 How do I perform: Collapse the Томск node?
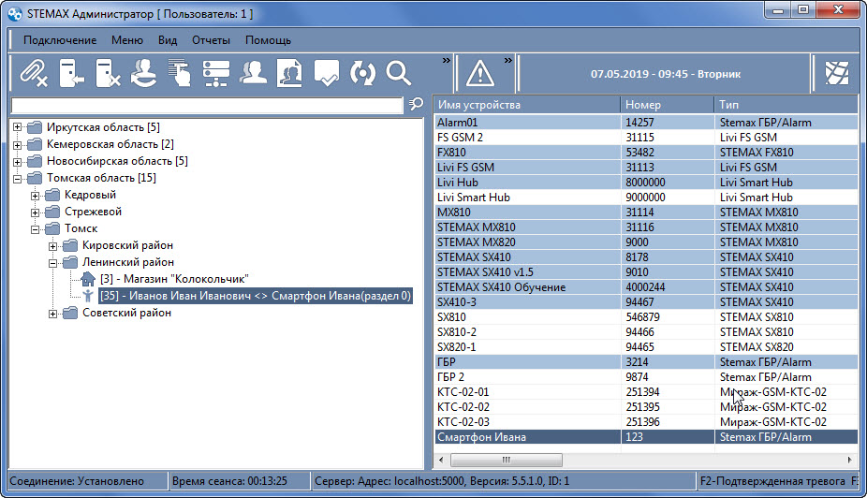click(x=35, y=228)
